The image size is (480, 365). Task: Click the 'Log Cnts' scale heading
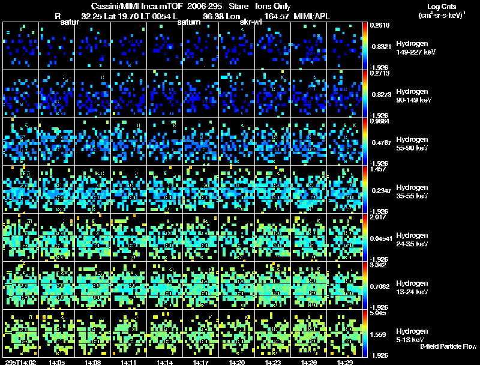[442, 7]
